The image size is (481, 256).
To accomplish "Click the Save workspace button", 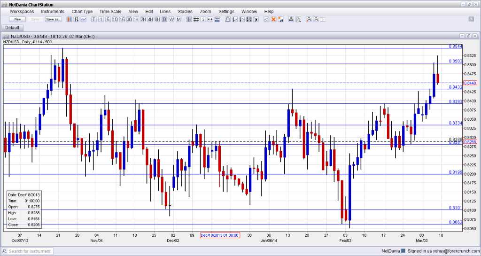I will [x=35, y=19].
